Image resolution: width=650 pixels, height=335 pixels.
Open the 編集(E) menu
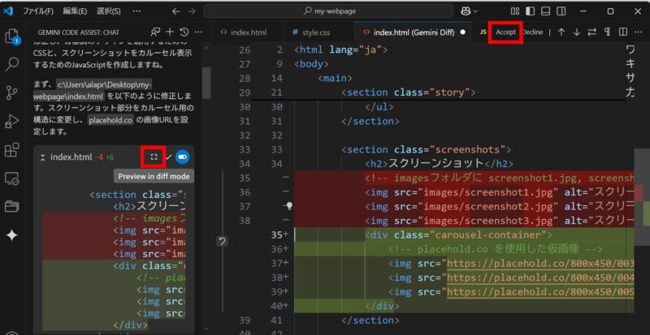75,11
